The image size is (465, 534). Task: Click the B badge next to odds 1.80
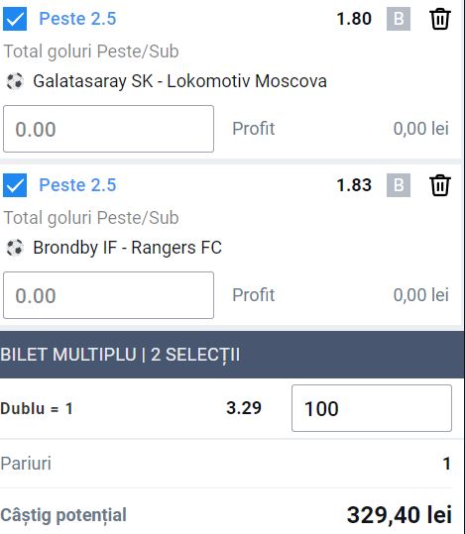pos(399,19)
